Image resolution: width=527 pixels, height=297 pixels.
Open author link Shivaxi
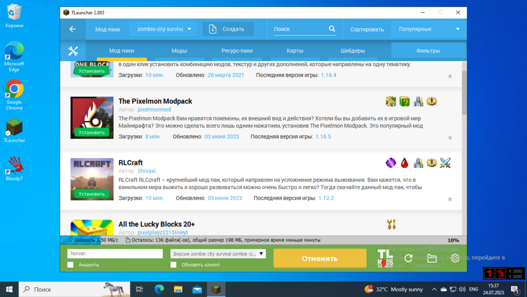[x=147, y=171]
